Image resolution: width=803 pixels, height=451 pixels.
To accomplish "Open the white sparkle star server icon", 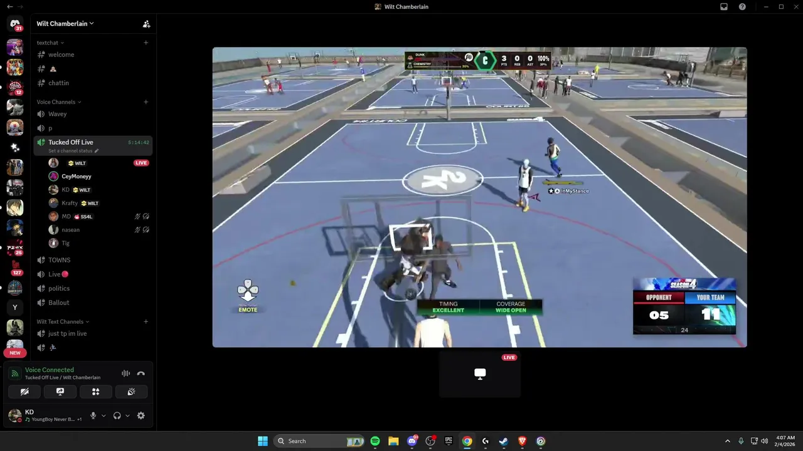I will (15, 147).
